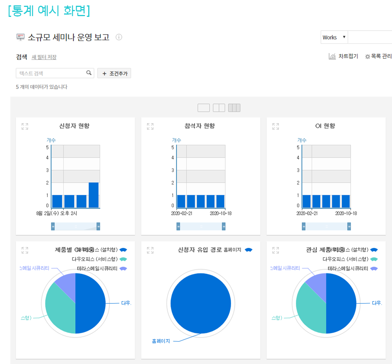This screenshot has width=392, height=364.
Task: Switch to three-column chart layout
Action: [x=234, y=108]
